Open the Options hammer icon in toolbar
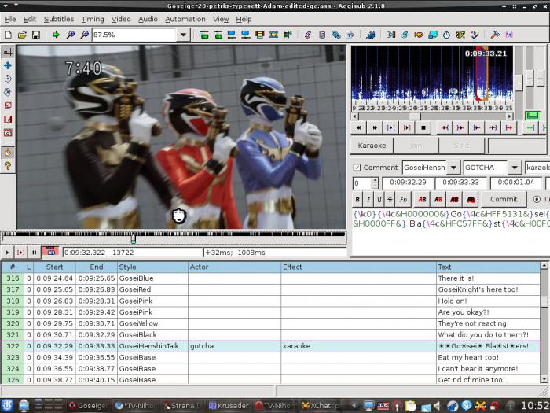 [495, 35]
